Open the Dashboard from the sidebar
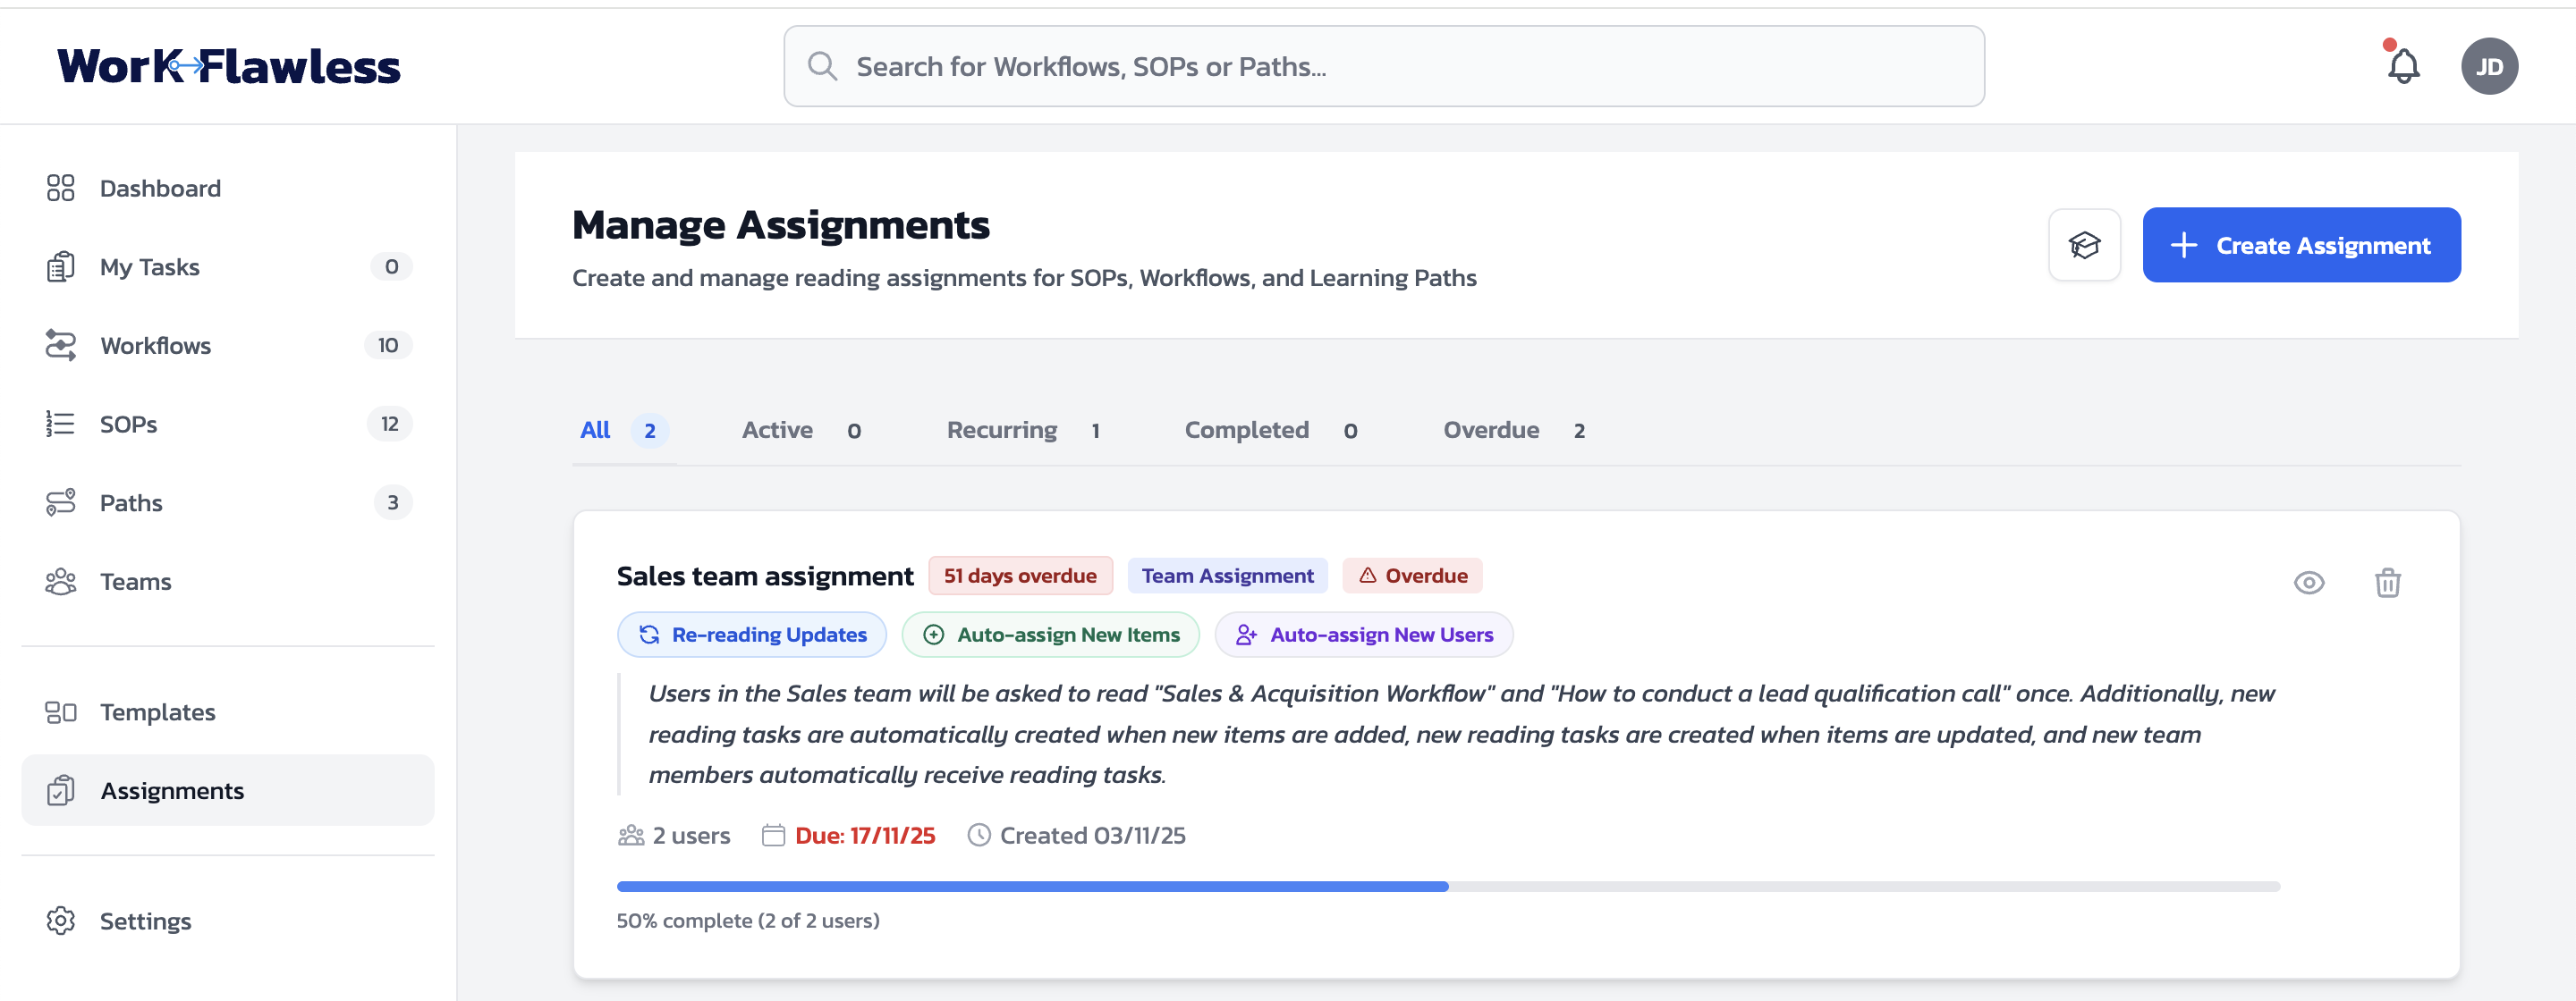2576x1001 pixels. click(160, 188)
